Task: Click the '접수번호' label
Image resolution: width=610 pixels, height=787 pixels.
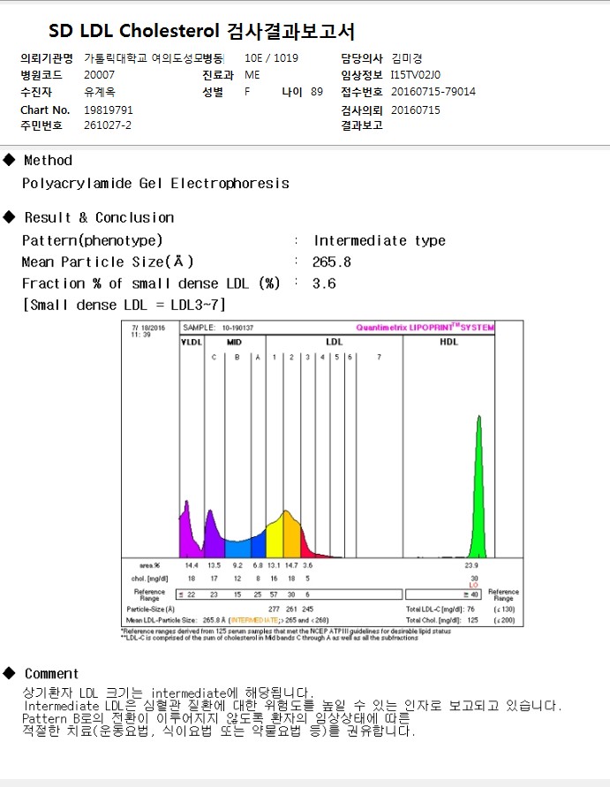Action: point(362,92)
